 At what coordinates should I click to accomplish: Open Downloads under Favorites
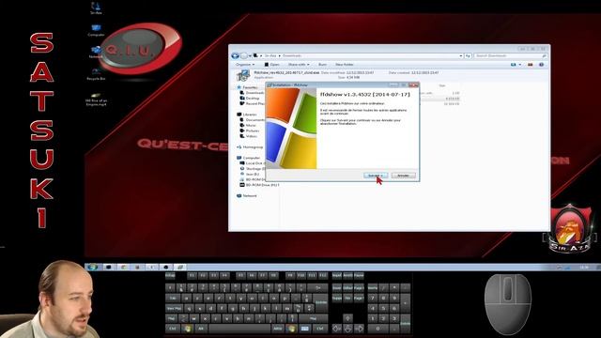tap(252, 93)
